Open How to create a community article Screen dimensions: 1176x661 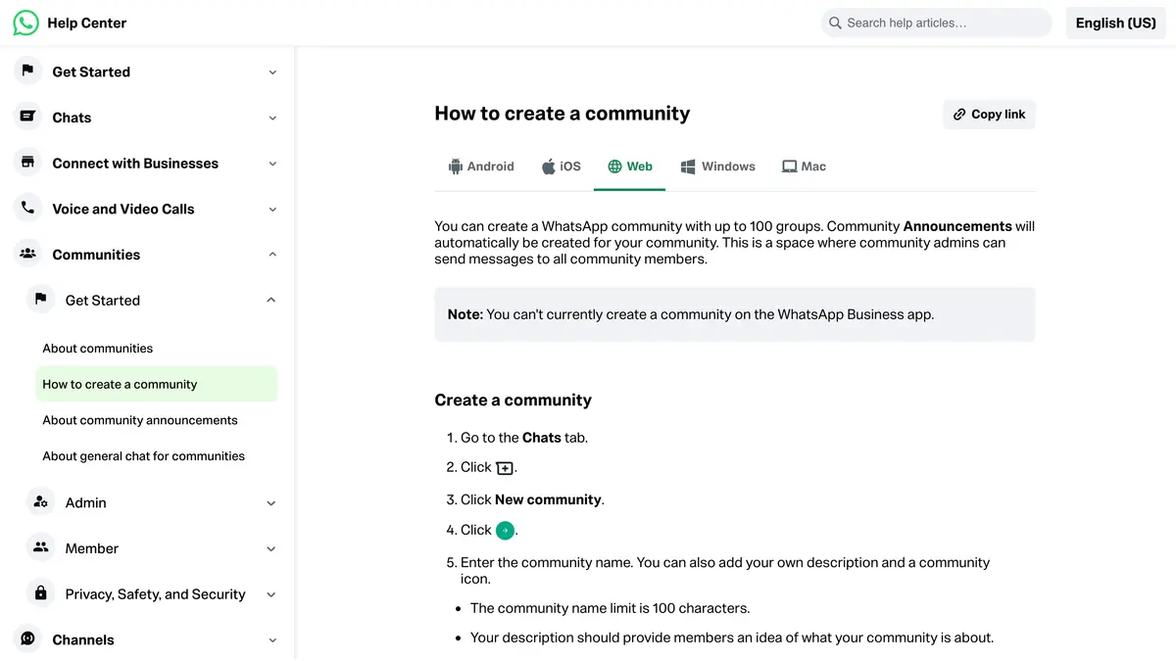pos(156,384)
